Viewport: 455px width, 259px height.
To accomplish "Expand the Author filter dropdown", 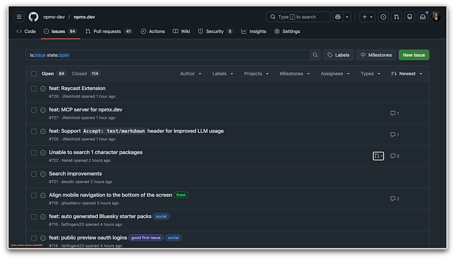I will click(191, 74).
